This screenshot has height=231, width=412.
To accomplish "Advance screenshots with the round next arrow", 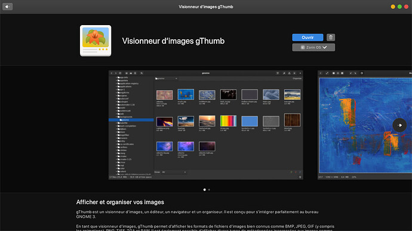I will click(x=399, y=125).
